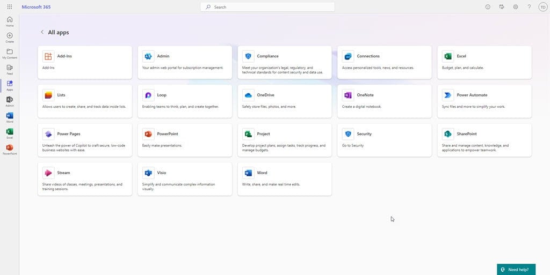Screen dimensions: 550x275
Task: Click "Go to Security" description
Action: (353, 146)
